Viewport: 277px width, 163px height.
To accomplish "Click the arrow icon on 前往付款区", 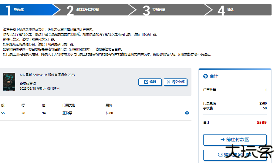I will pyautogui.click(x=223, y=140).
